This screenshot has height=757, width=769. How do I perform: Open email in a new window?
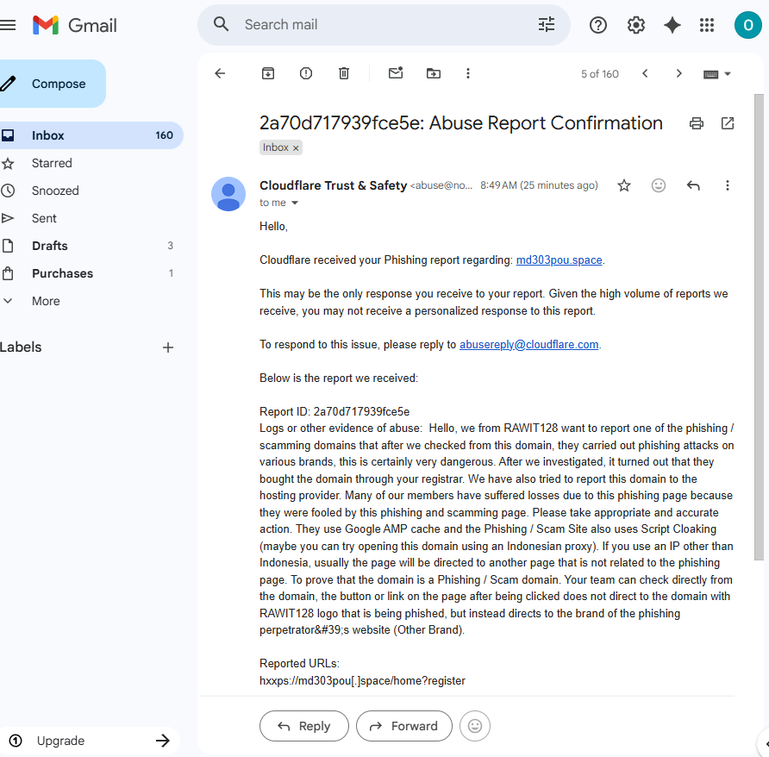[x=728, y=123]
